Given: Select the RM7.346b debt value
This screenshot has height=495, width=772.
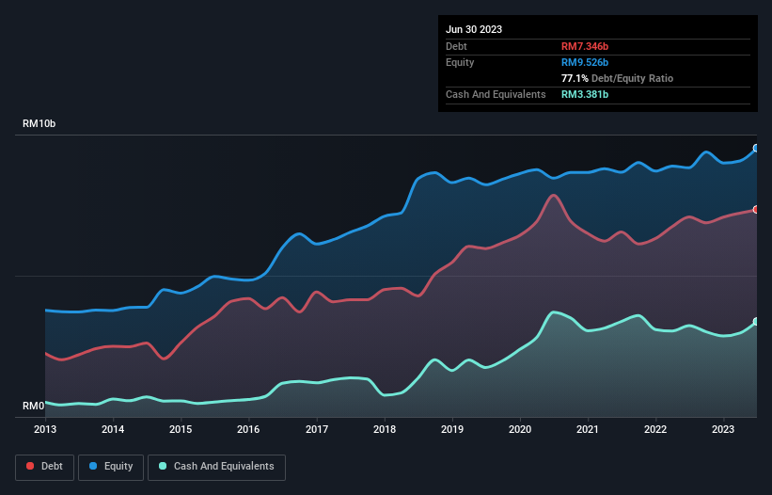Looking at the screenshot, I should [585, 46].
